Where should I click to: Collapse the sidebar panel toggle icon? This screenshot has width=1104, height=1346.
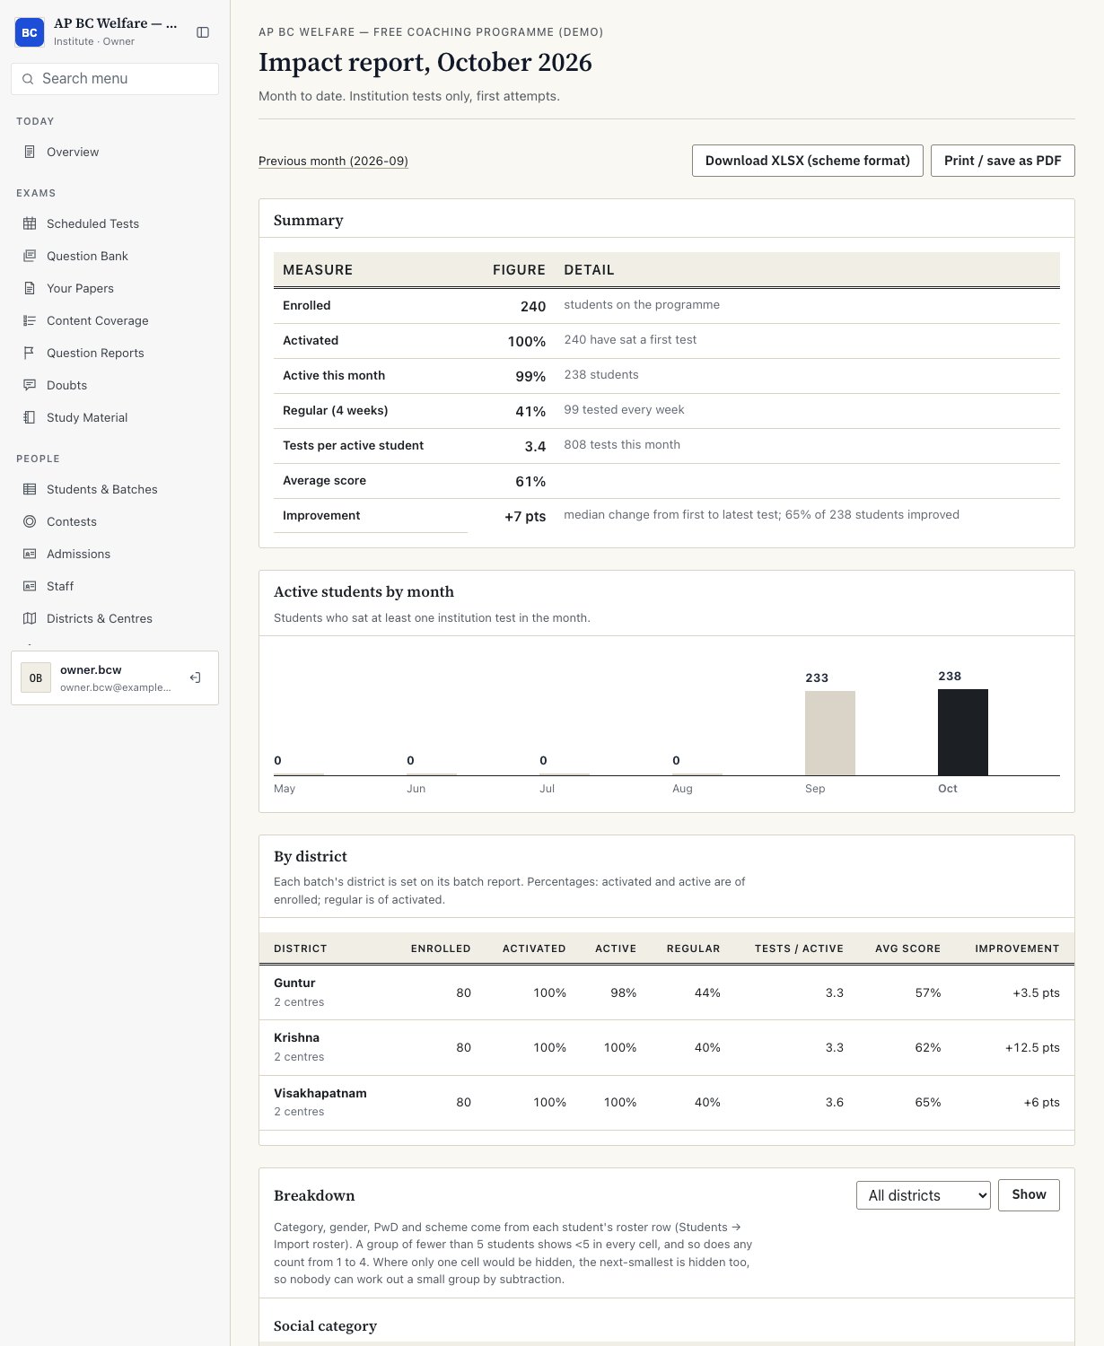[203, 32]
